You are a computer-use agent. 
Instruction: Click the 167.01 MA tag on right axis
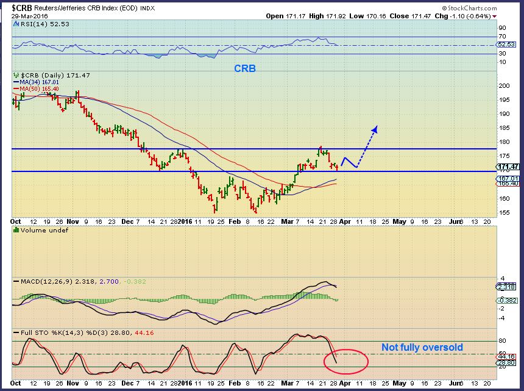pos(508,179)
